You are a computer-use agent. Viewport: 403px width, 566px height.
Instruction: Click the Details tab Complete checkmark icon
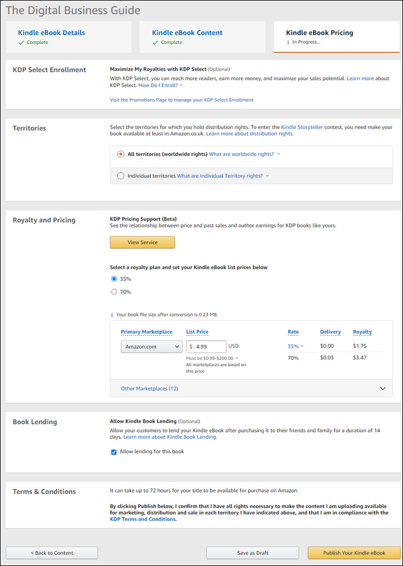tap(21, 42)
